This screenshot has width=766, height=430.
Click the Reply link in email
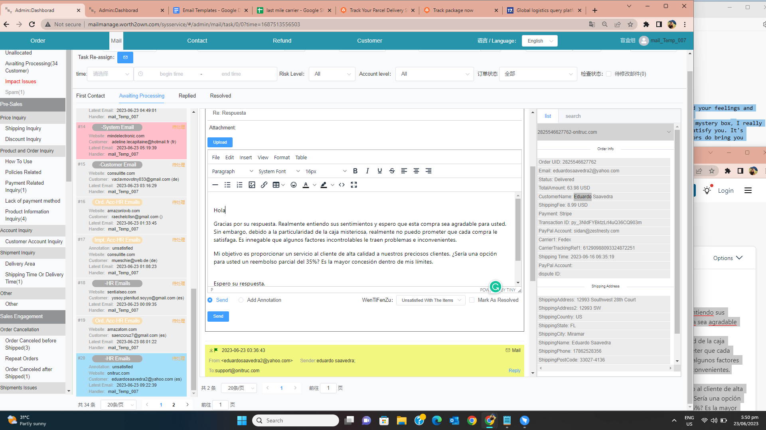(514, 371)
